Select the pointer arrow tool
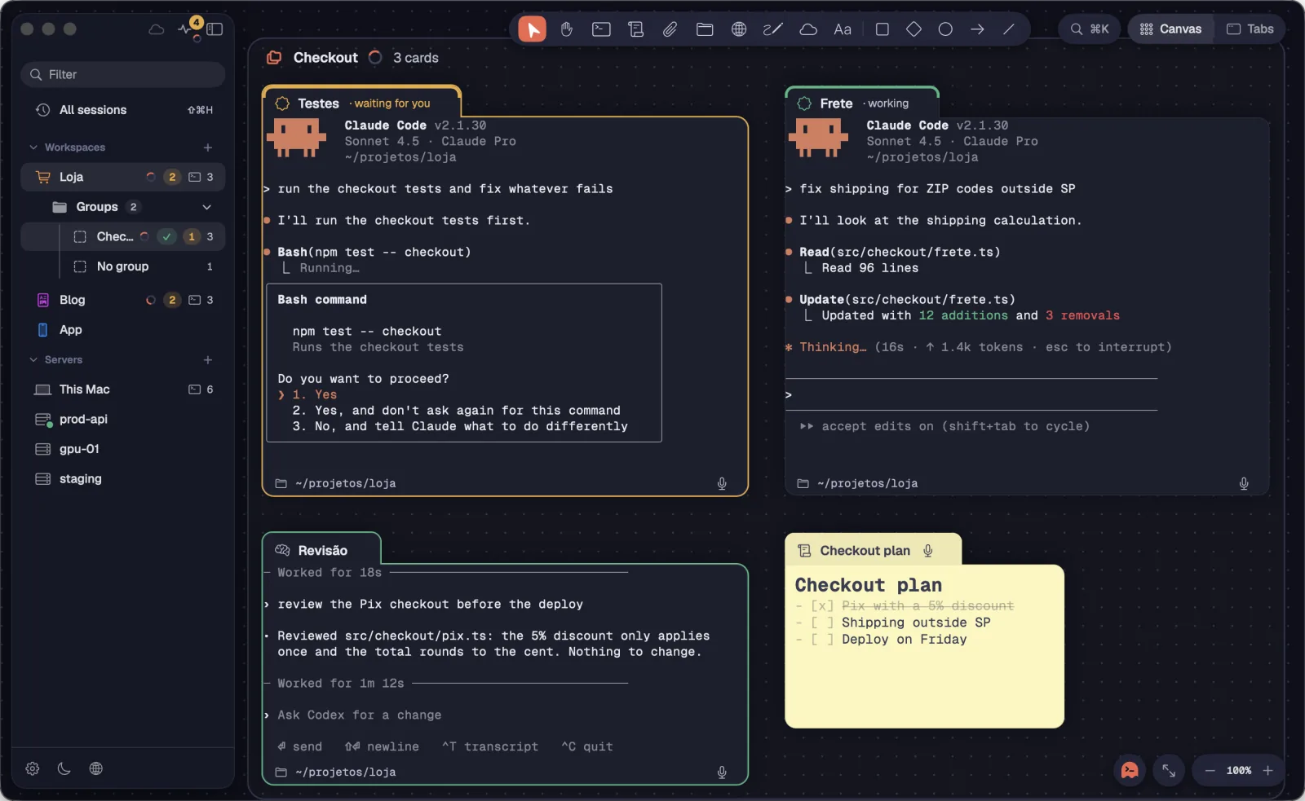This screenshot has height=801, width=1305. click(532, 29)
